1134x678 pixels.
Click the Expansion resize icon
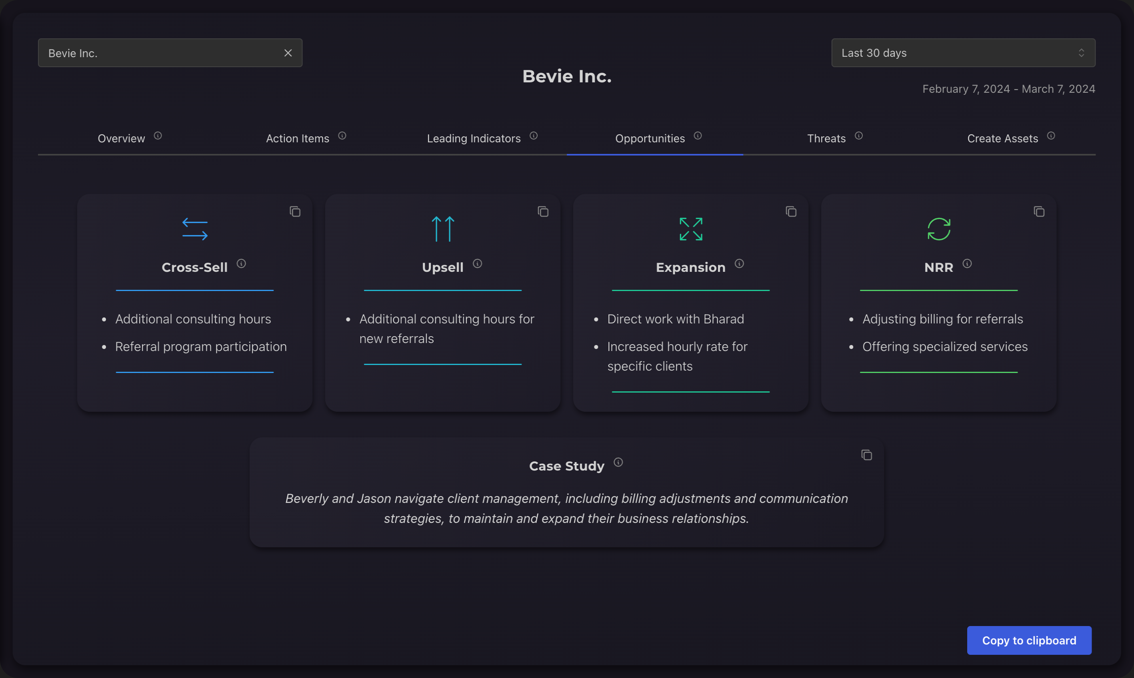[x=690, y=228]
